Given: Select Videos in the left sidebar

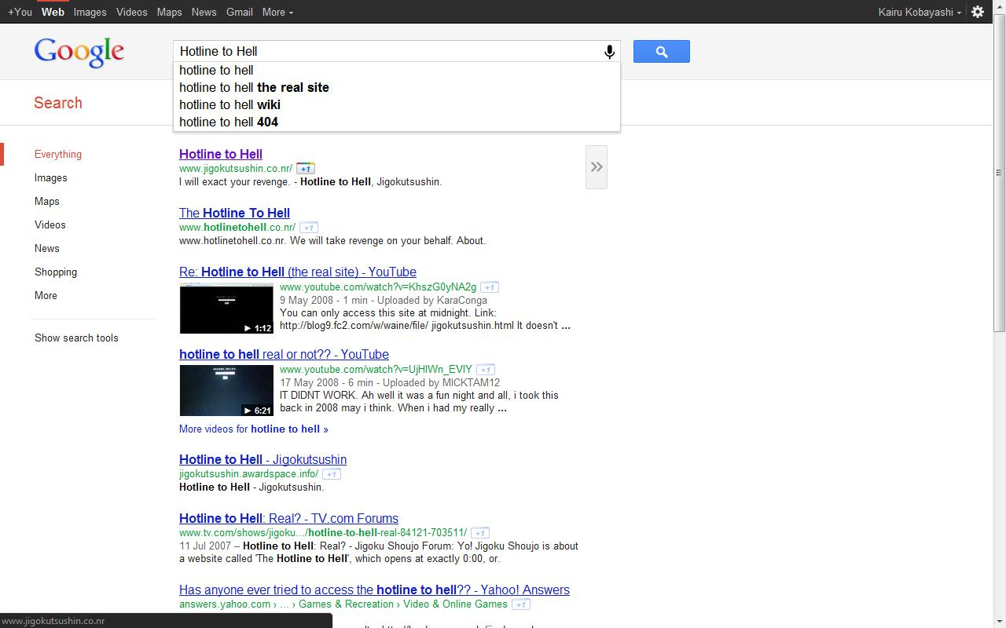Looking at the screenshot, I should (x=50, y=225).
